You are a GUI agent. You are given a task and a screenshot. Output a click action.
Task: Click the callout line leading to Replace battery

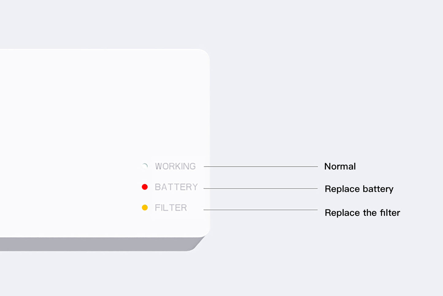(261, 189)
